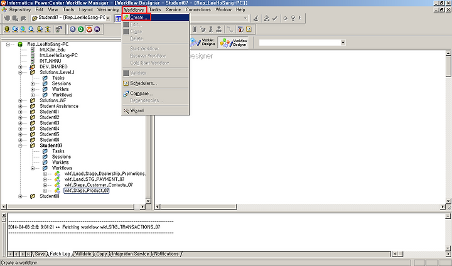Select wkf_Load_Stage_Dealership_Promotions workflow

tap(105, 174)
